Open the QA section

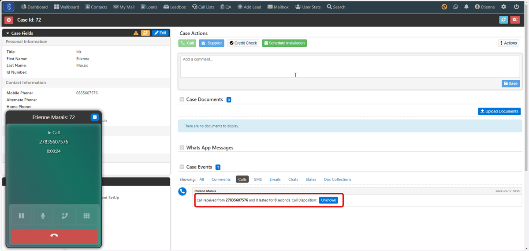coord(226,7)
